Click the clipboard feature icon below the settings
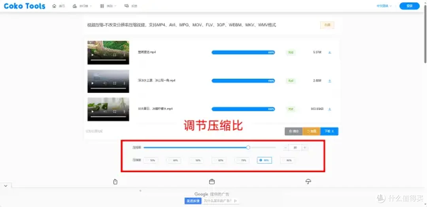Viewport: 427px width, 207px height. (115, 182)
